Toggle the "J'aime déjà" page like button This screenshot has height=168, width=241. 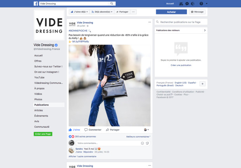pyautogui.click(x=79, y=12)
